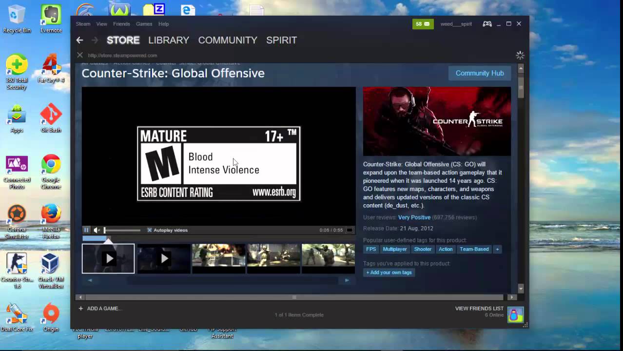Select the Shooter tag

click(x=423, y=249)
